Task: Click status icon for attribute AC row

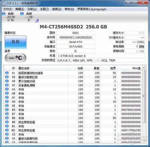Action: (x=7, y=97)
